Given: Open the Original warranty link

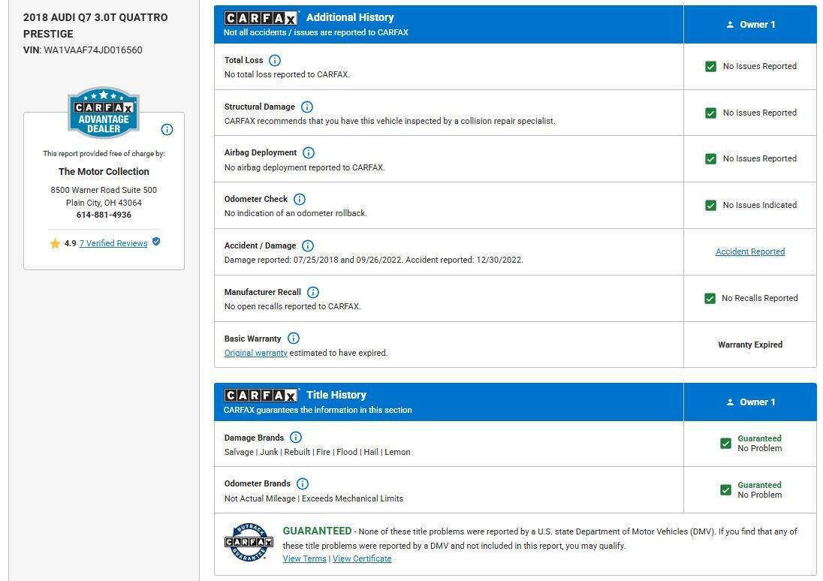Looking at the screenshot, I should [x=255, y=353].
